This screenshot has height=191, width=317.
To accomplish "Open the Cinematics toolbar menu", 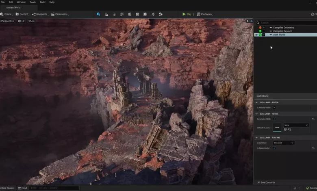I will (59, 14).
